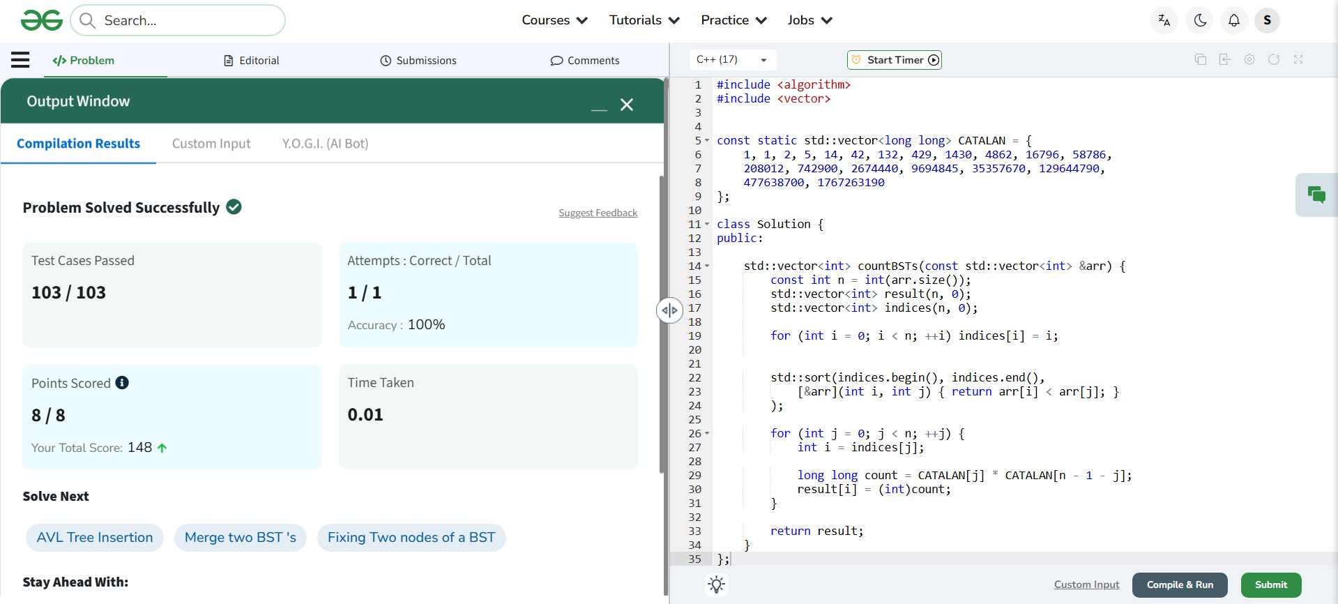Image resolution: width=1338 pixels, height=604 pixels.
Task: Start the timer
Action: (x=895, y=60)
